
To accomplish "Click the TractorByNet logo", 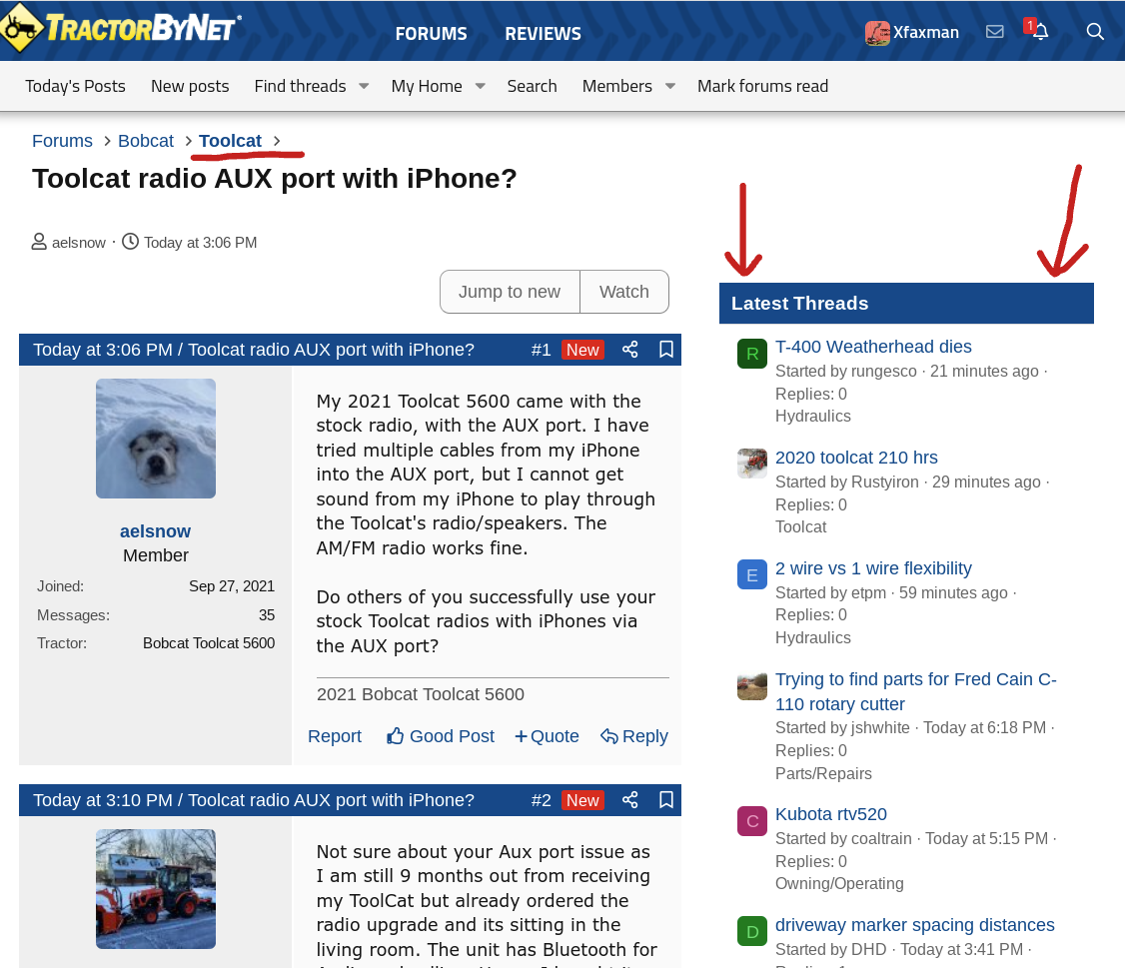I will (122, 28).
